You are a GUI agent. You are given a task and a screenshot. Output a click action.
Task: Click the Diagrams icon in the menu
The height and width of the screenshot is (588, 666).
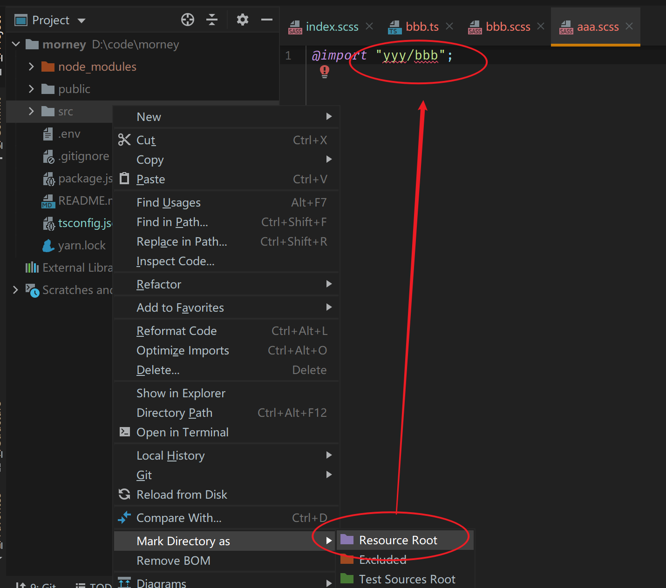point(124,582)
